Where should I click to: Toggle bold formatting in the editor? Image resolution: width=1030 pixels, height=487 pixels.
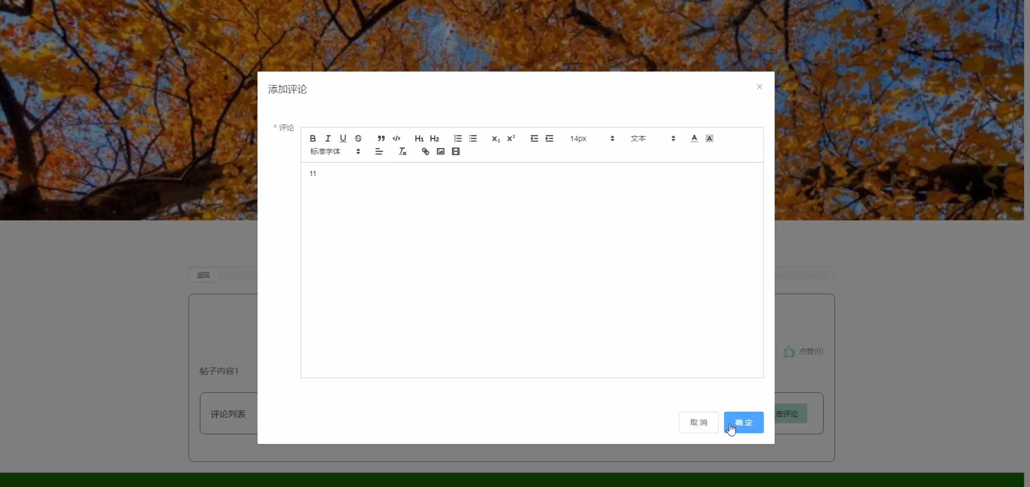coord(313,138)
